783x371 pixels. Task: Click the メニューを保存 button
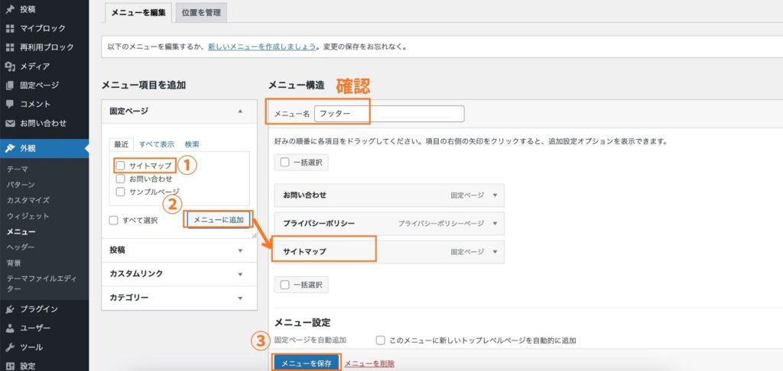pyautogui.click(x=305, y=363)
